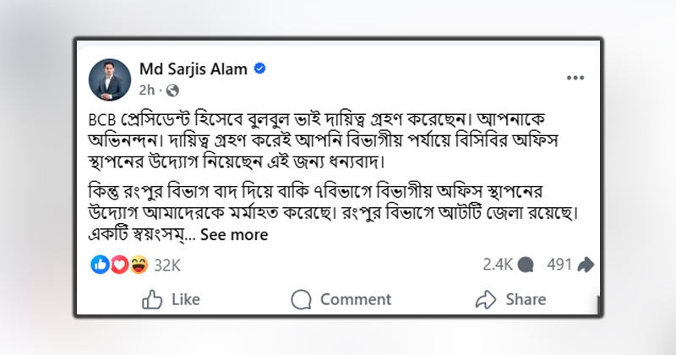Open the post options three-dots menu

coord(575,77)
